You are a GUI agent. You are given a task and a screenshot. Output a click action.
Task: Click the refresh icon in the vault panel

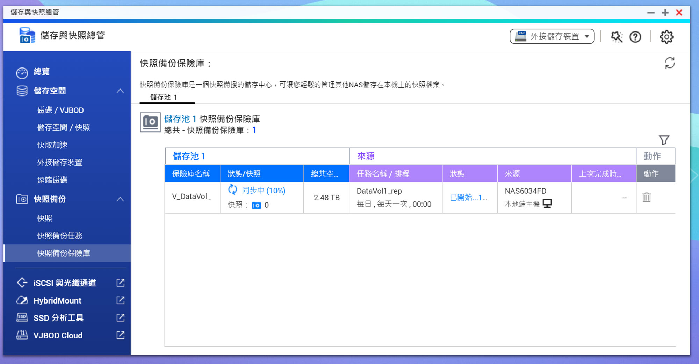click(669, 63)
